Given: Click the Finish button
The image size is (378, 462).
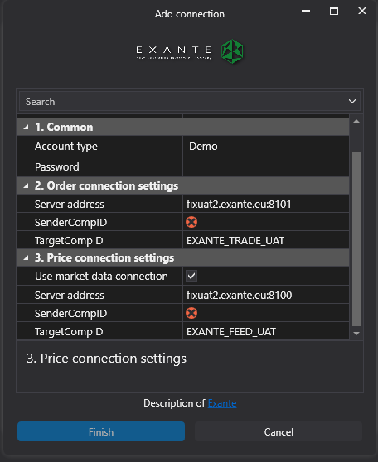Looking at the screenshot, I should (x=101, y=431).
